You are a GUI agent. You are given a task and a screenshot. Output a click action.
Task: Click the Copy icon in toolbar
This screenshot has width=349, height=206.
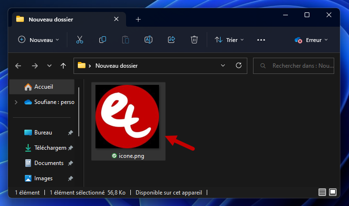(x=103, y=40)
